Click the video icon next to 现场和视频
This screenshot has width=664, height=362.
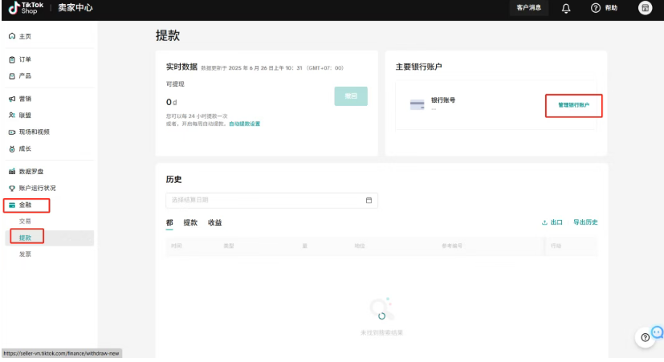(x=12, y=132)
